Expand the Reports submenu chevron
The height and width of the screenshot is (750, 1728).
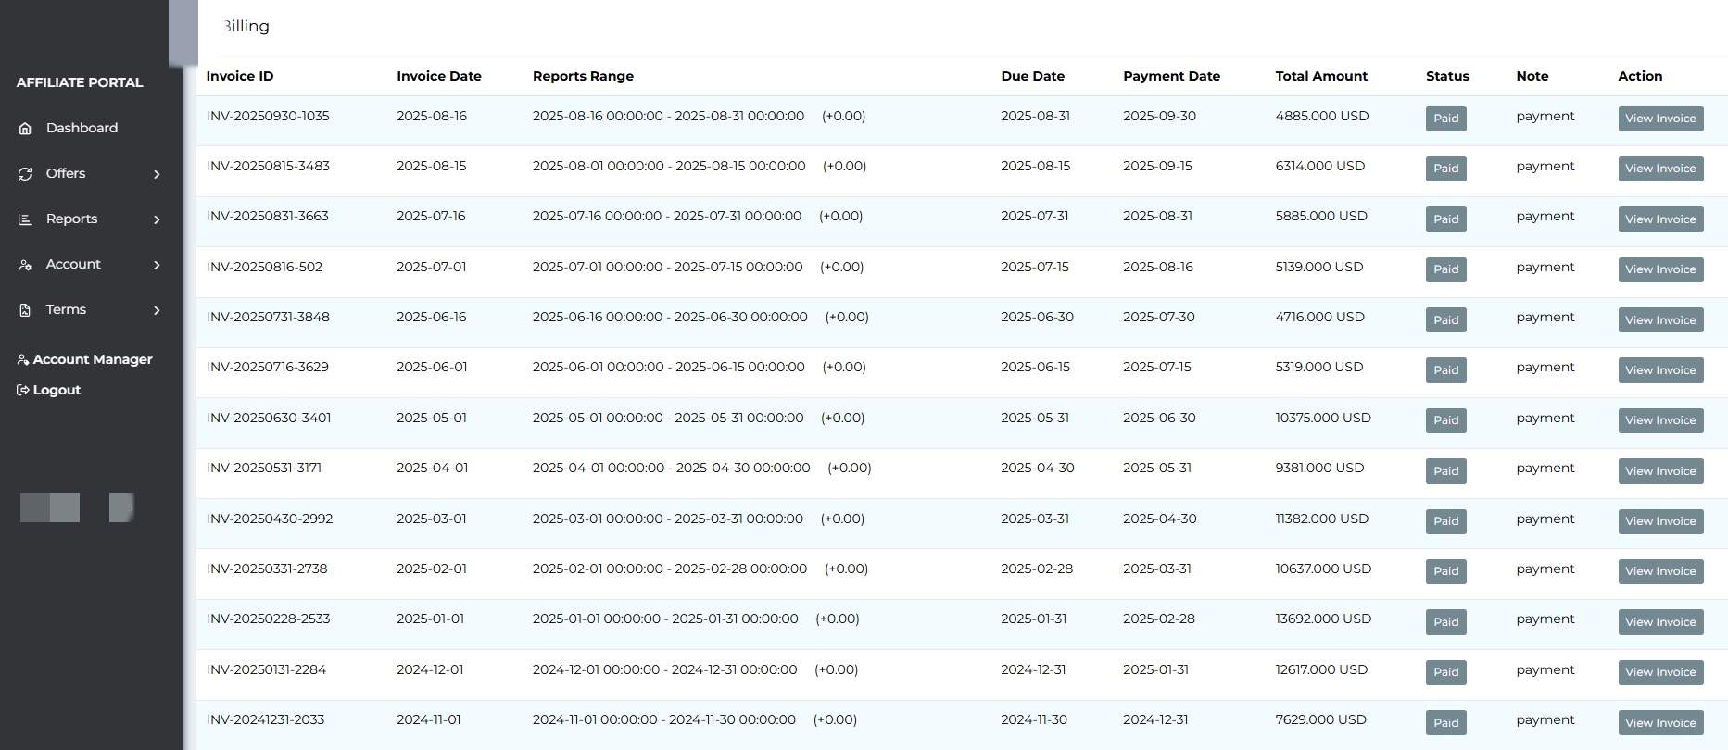click(157, 219)
